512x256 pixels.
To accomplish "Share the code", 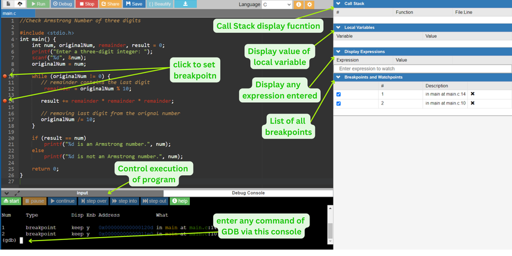I will [x=110, y=4].
